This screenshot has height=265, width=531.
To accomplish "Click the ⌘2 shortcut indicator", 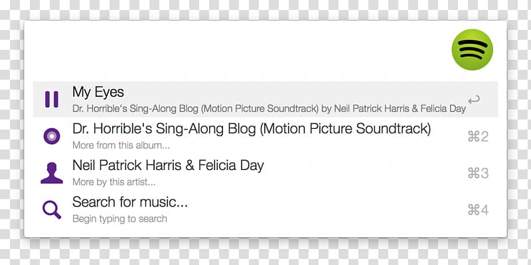I will coord(478,137).
